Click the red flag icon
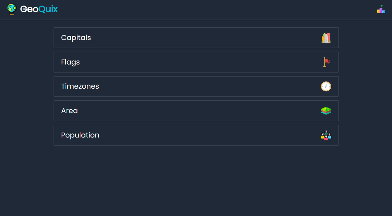This screenshot has width=392, height=216. coord(326,62)
